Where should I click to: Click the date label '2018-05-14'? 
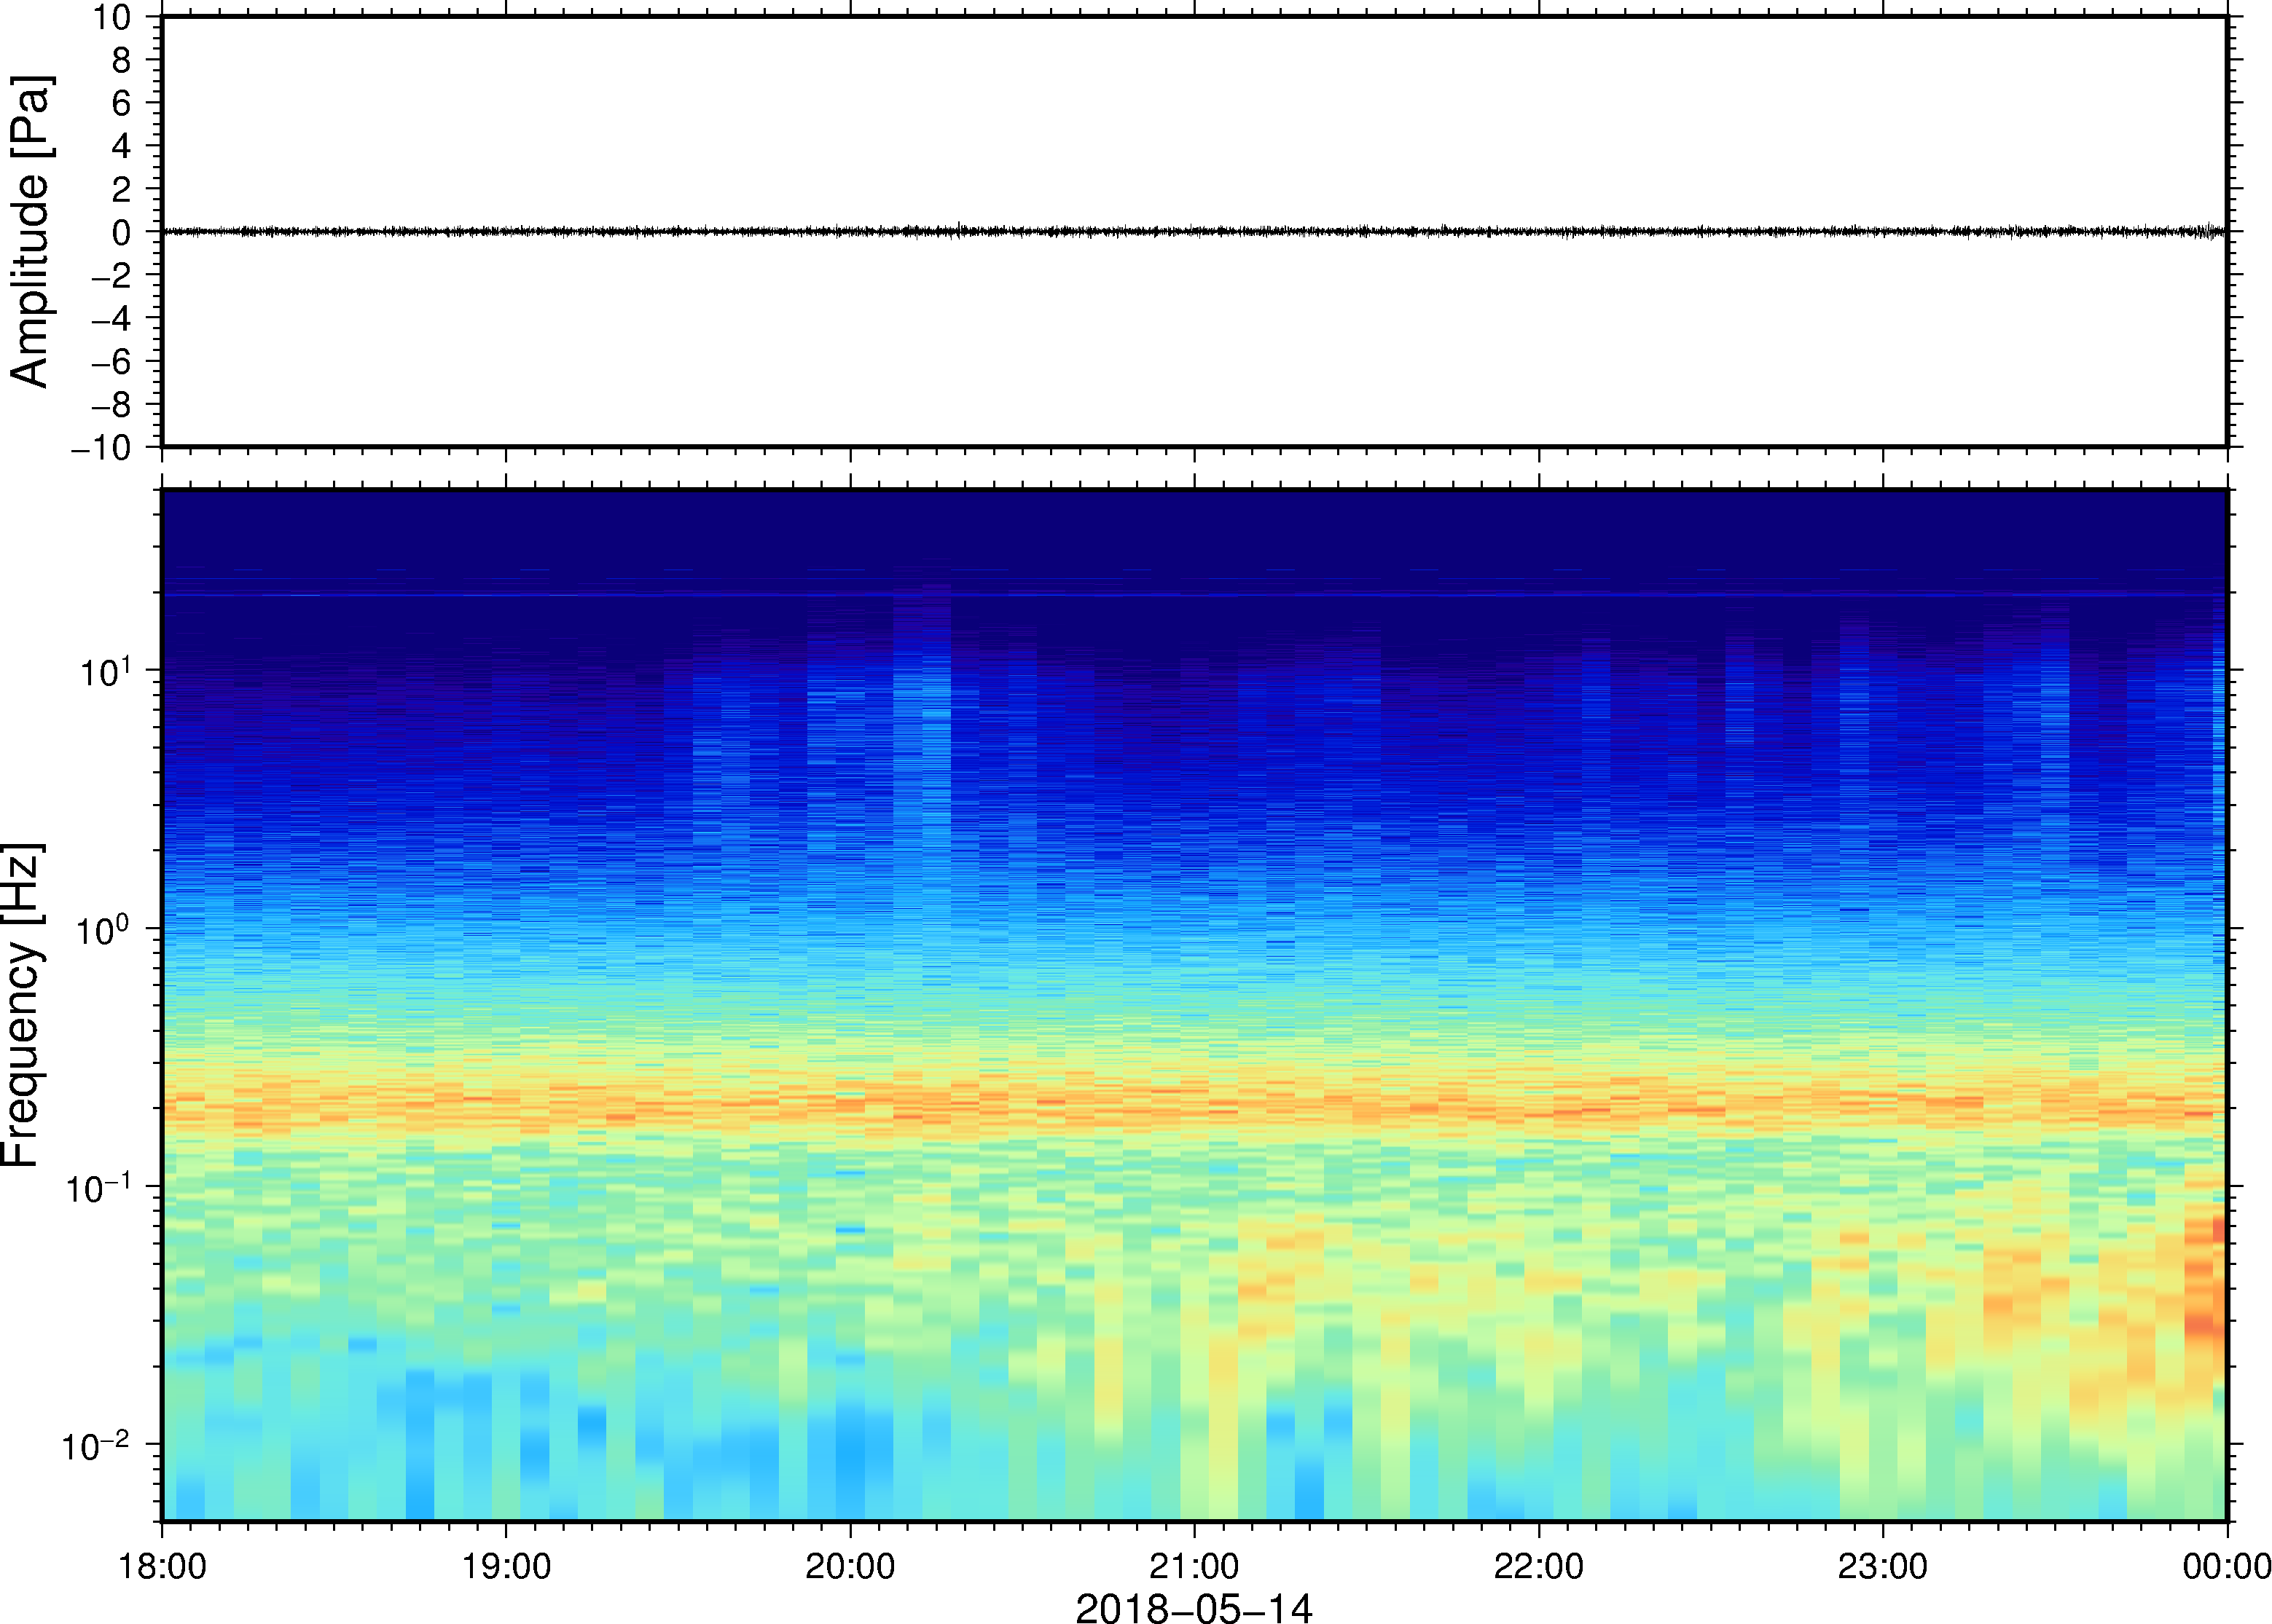1194,1608
